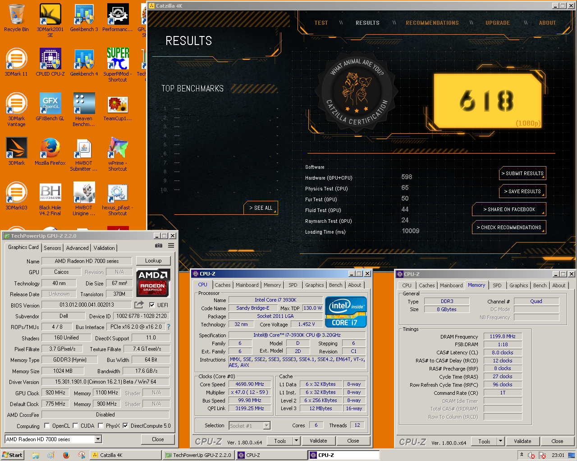The height and width of the screenshot is (461, 577).
Task: Switch to Catzilla 4K taskbar item
Action: (125, 455)
